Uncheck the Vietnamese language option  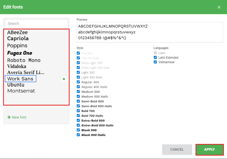pyautogui.click(x=155, y=62)
